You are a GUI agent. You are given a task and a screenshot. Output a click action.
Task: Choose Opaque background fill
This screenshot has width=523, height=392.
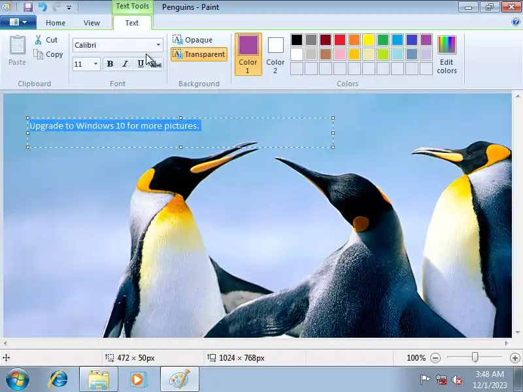pyautogui.click(x=192, y=40)
